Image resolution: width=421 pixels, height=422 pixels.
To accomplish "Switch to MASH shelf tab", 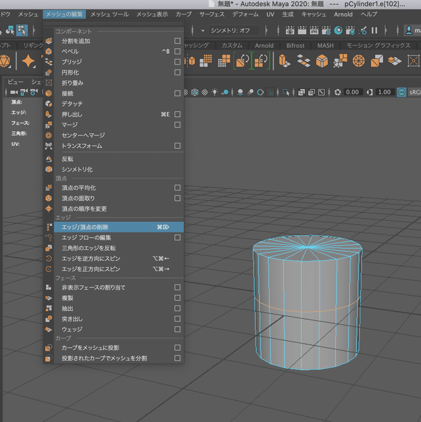I will pos(325,45).
